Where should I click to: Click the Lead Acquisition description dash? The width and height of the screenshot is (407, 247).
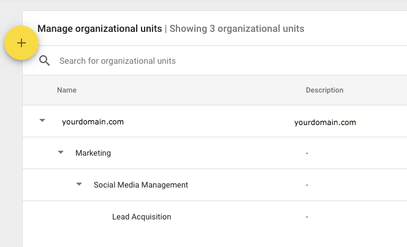(x=307, y=217)
